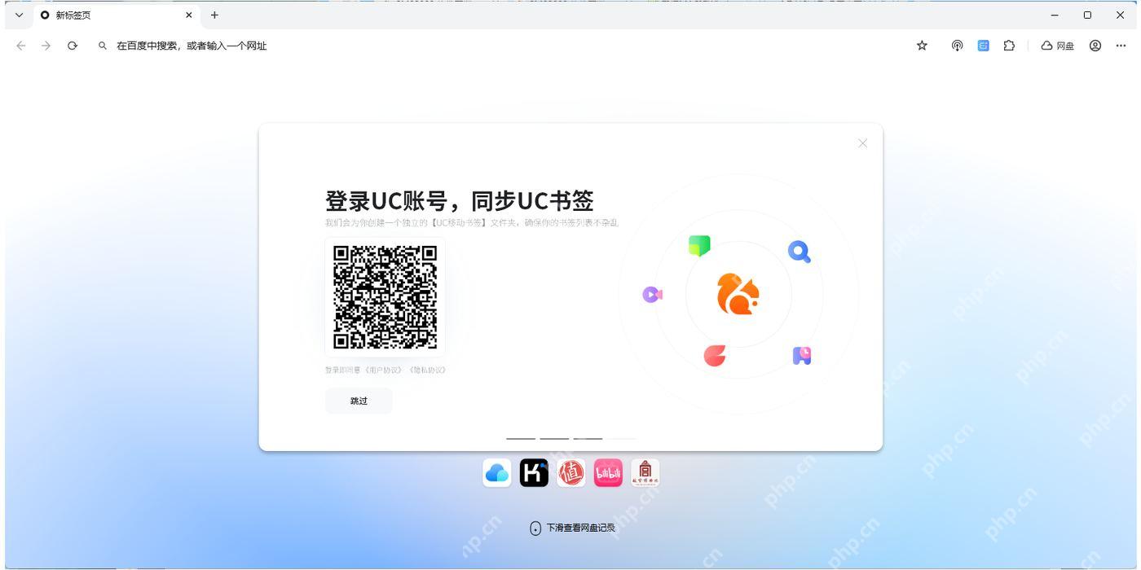The image size is (1141, 570).
Task: Select the 新标签页 tab
Action: tap(117, 15)
